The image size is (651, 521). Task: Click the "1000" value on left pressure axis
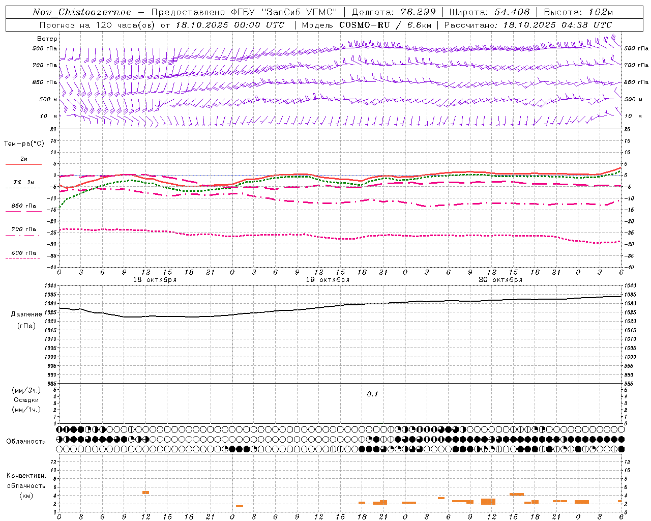click(x=51, y=357)
